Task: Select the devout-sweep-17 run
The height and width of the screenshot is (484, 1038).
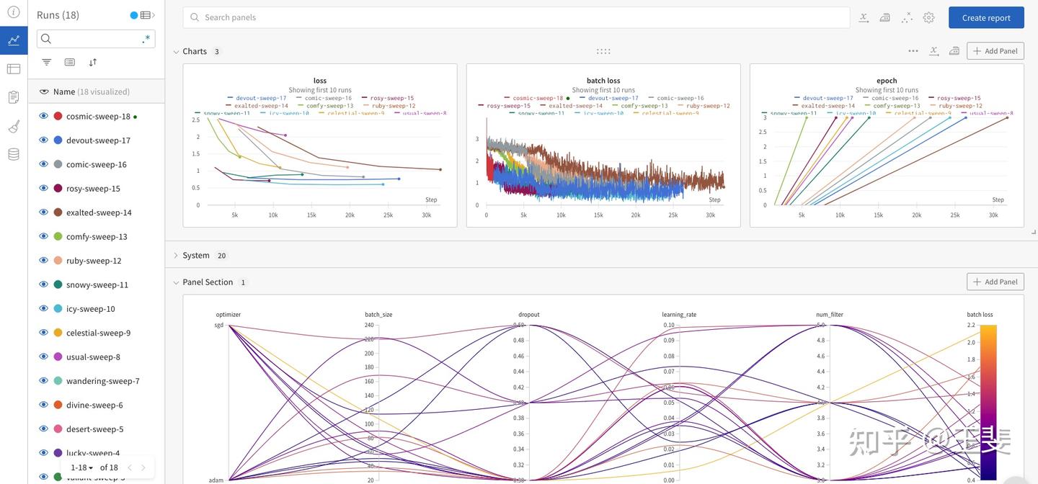Action: click(x=98, y=140)
